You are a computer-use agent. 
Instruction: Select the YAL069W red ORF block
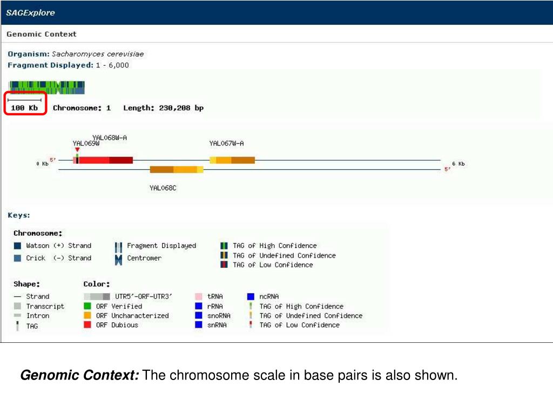pyautogui.click(x=103, y=160)
